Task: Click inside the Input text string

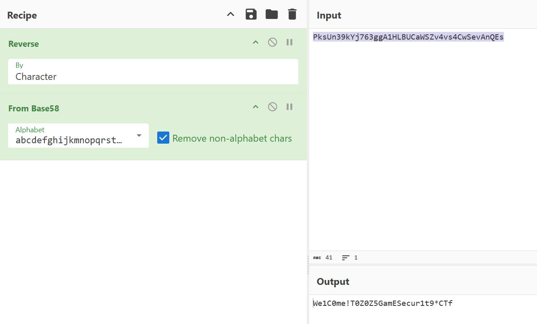Action: [x=408, y=37]
